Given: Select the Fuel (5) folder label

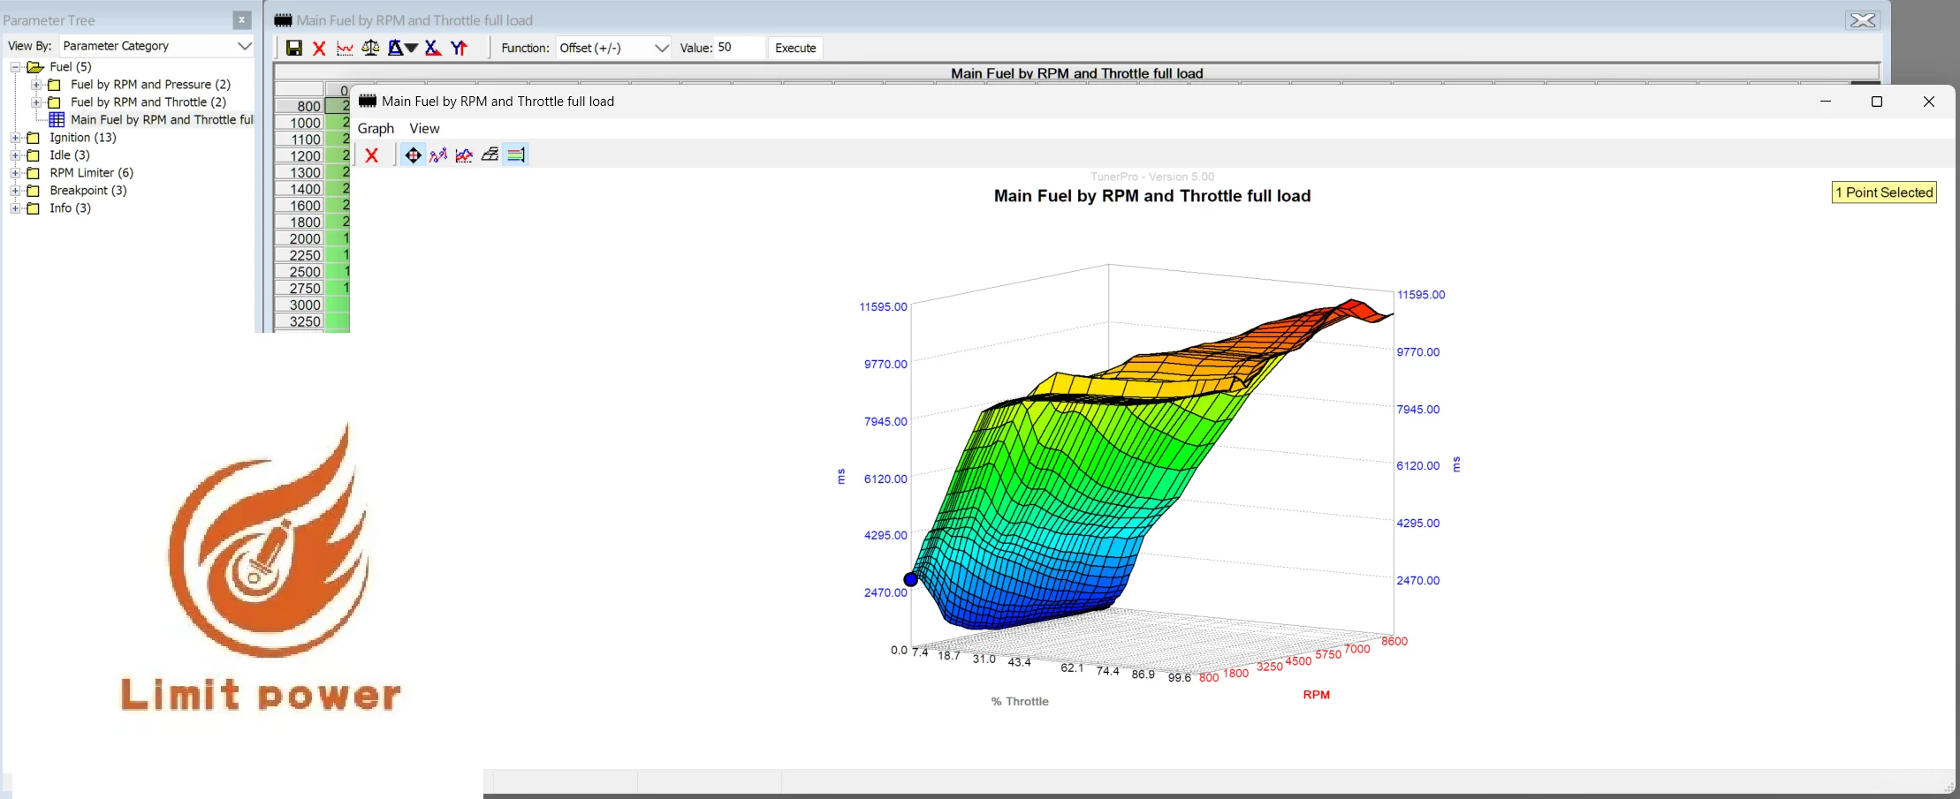Looking at the screenshot, I should pos(71,67).
